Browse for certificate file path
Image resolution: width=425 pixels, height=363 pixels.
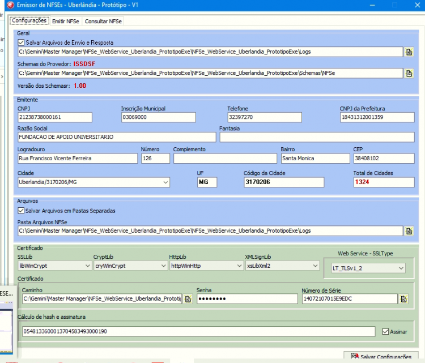(x=188, y=299)
